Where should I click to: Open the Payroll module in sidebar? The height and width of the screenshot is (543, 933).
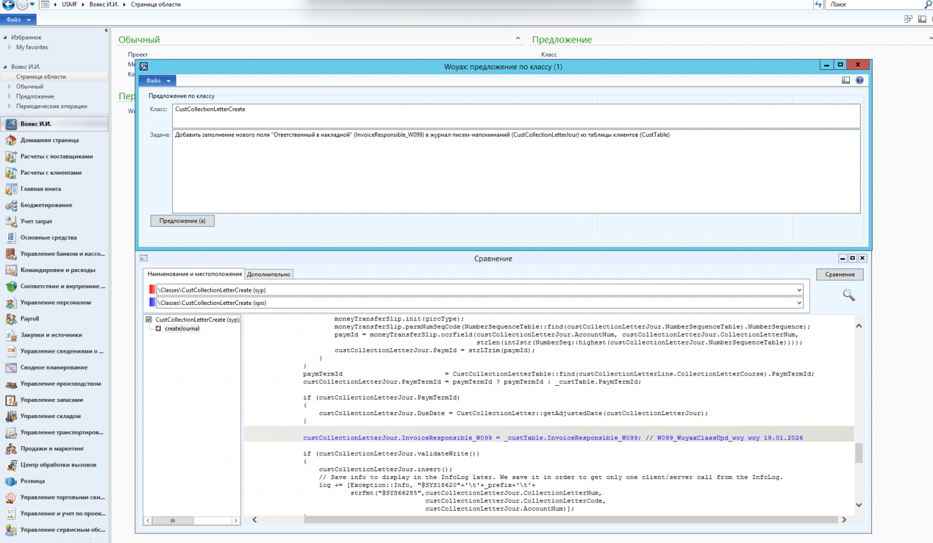tap(29, 319)
